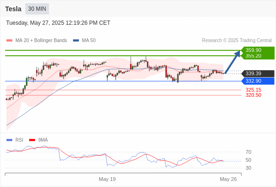Click the RSI 70 level label
This screenshot has height=187, width=276.
248,152
